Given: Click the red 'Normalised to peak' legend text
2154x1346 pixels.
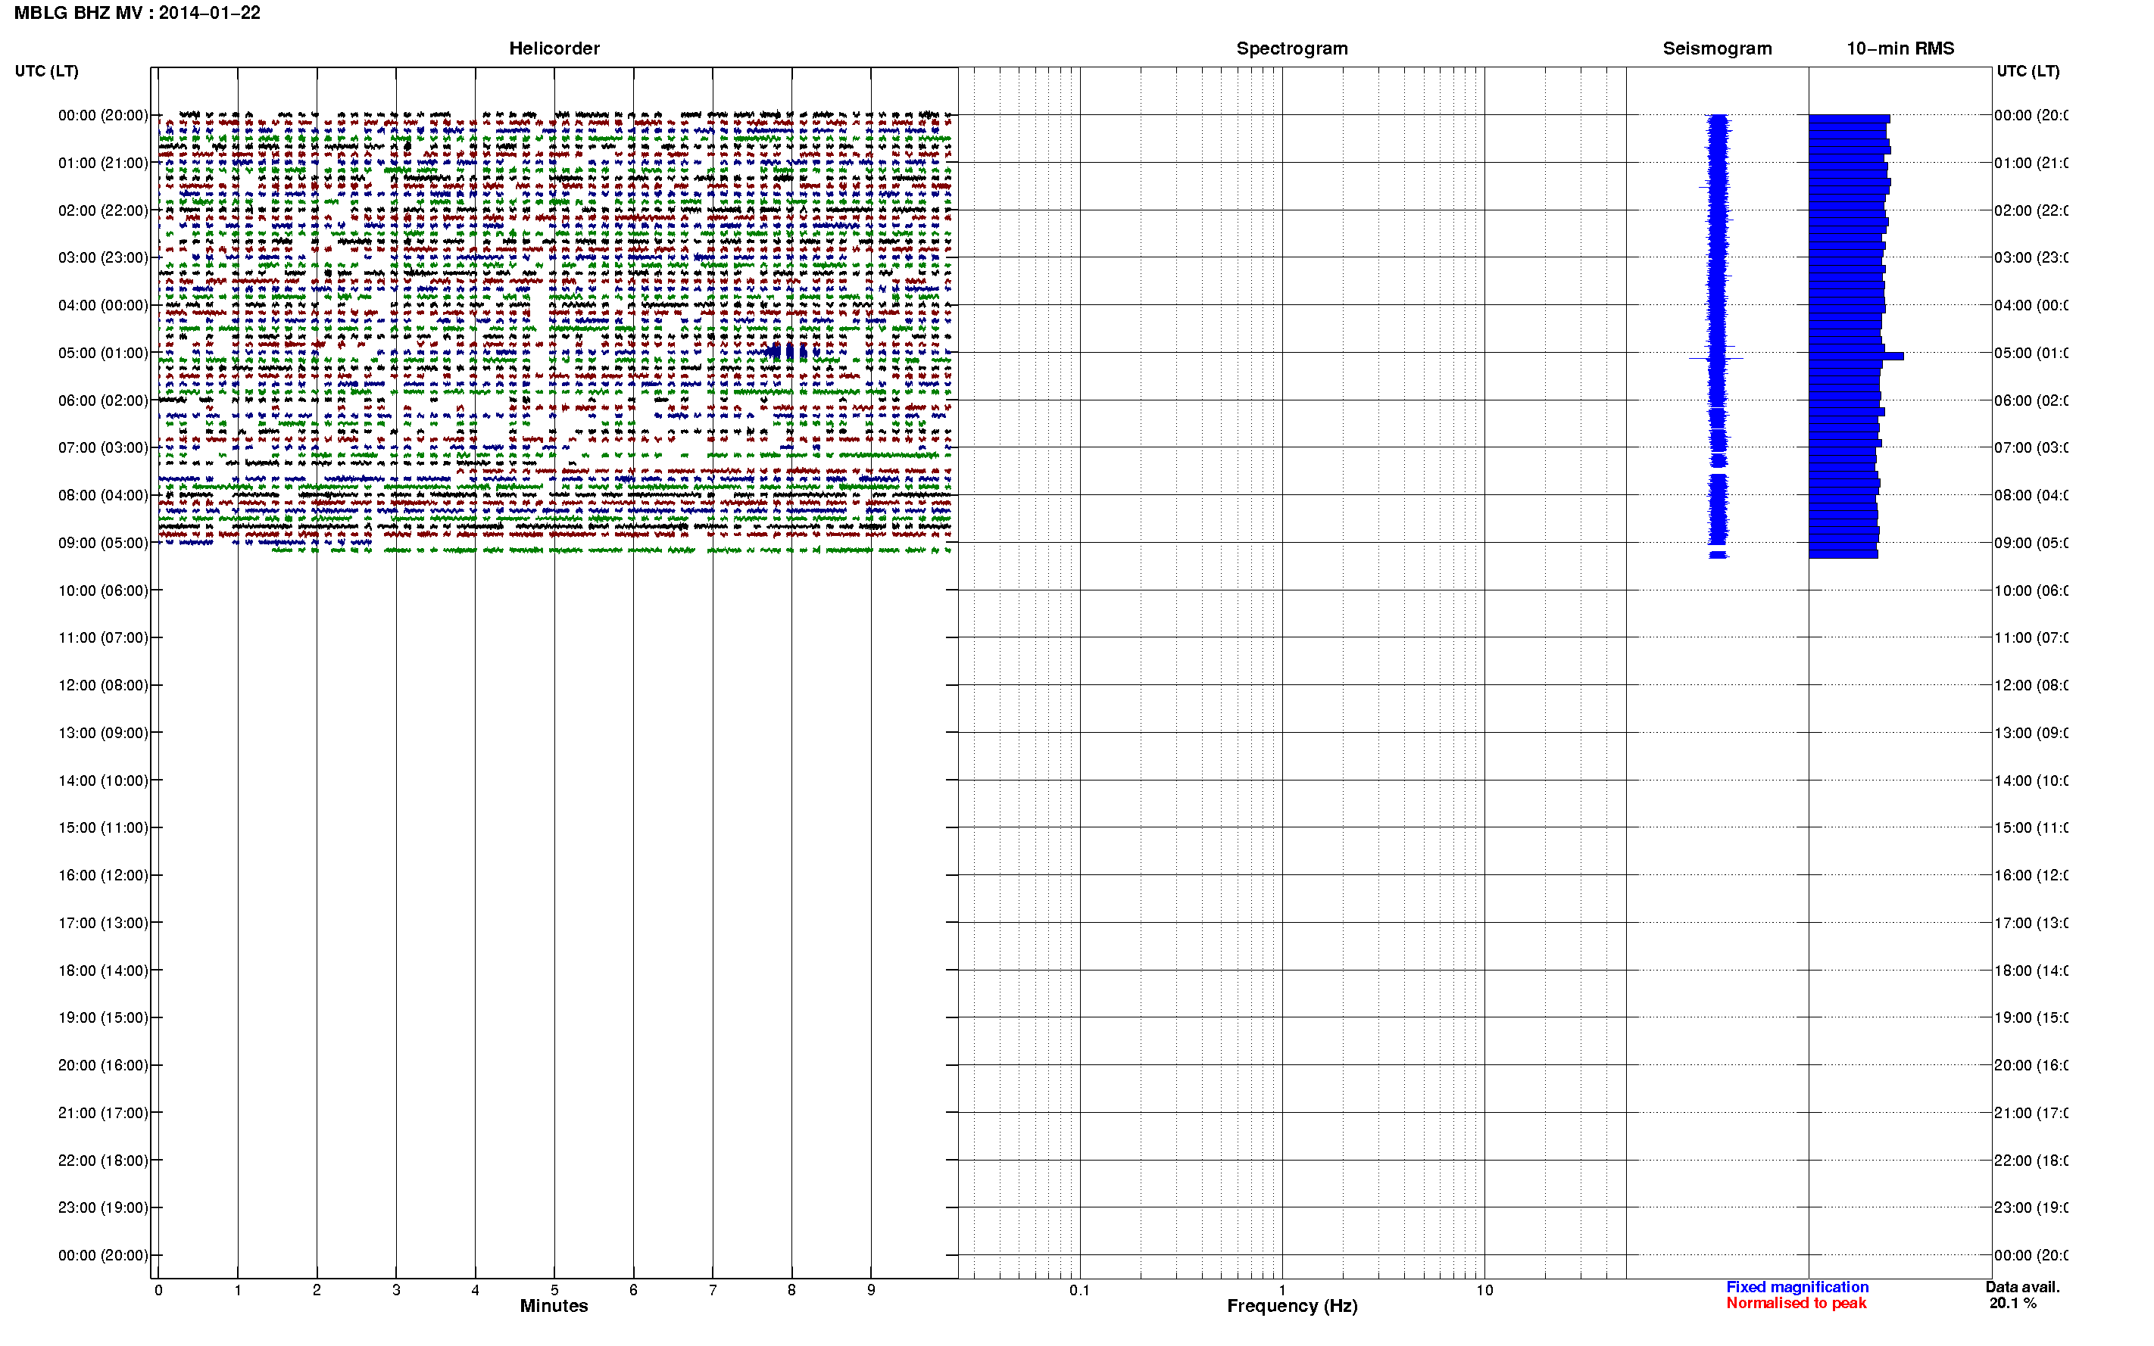Looking at the screenshot, I should (x=1796, y=1304).
